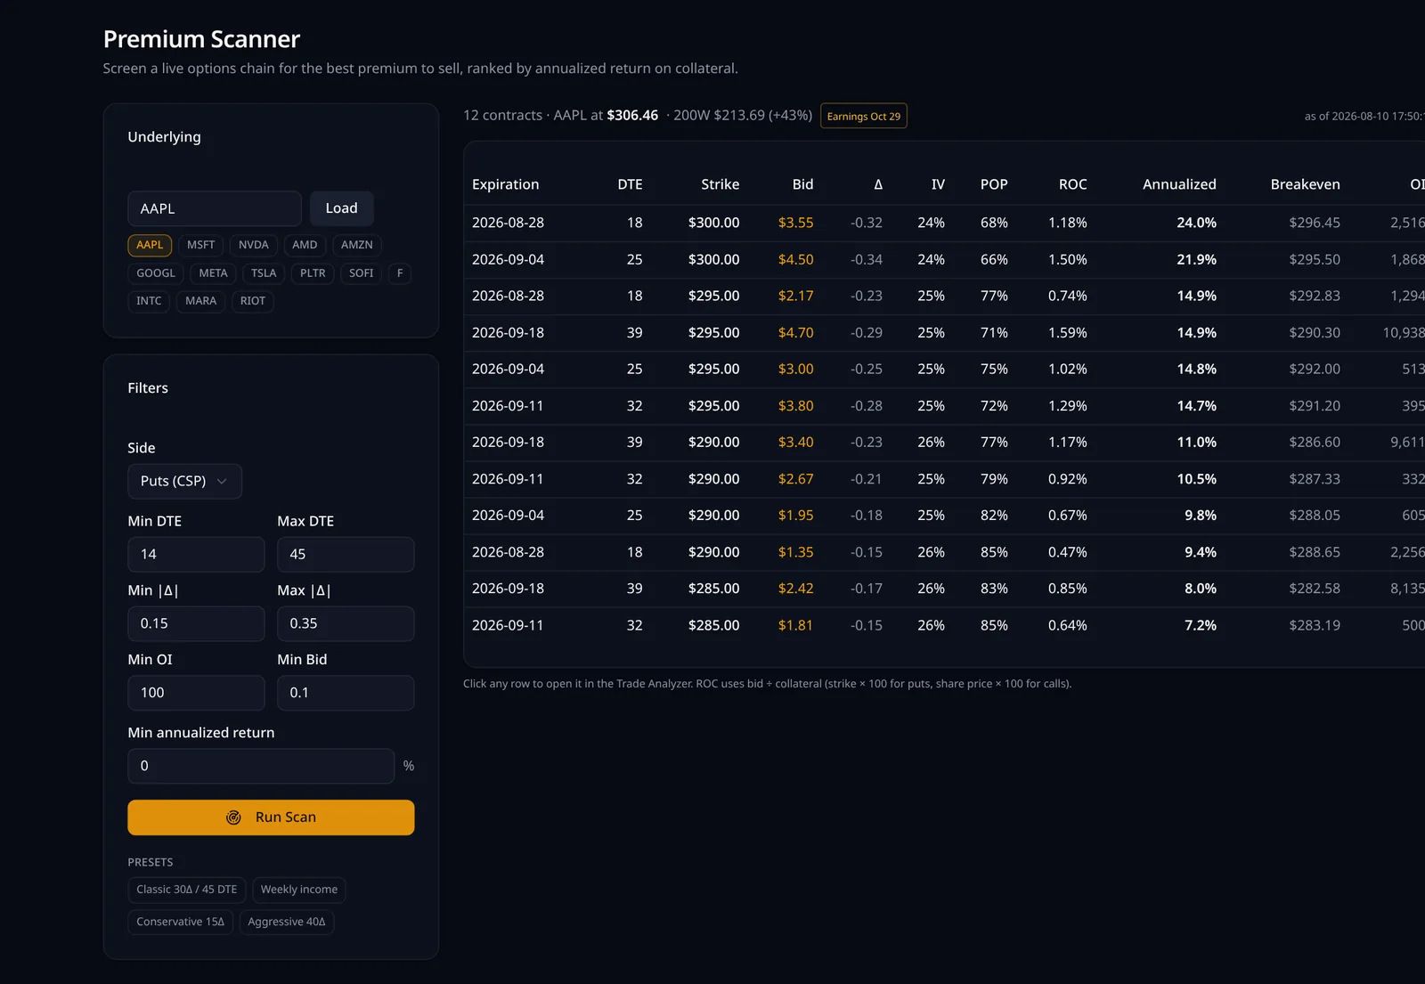Pick the AMD ticker chip

pyautogui.click(x=305, y=245)
